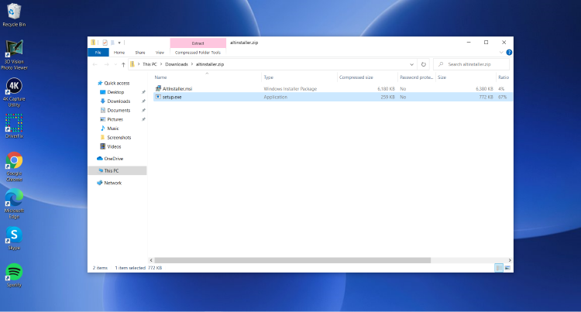
Task: Open the Recycle Bin desktop icon
Action: [x=14, y=15]
